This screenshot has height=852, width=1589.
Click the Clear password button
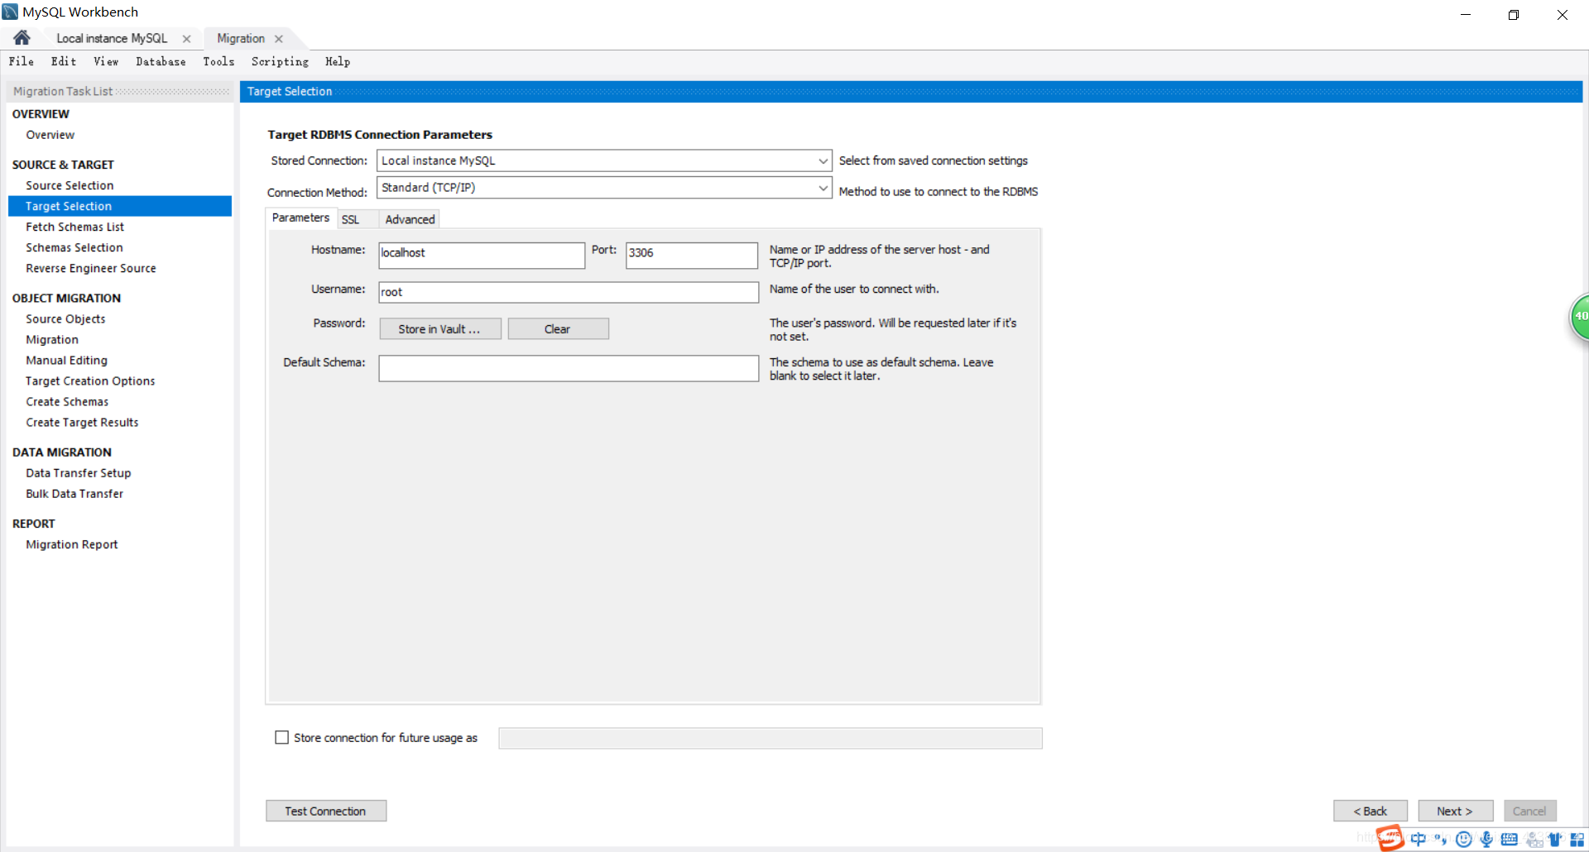click(558, 329)
